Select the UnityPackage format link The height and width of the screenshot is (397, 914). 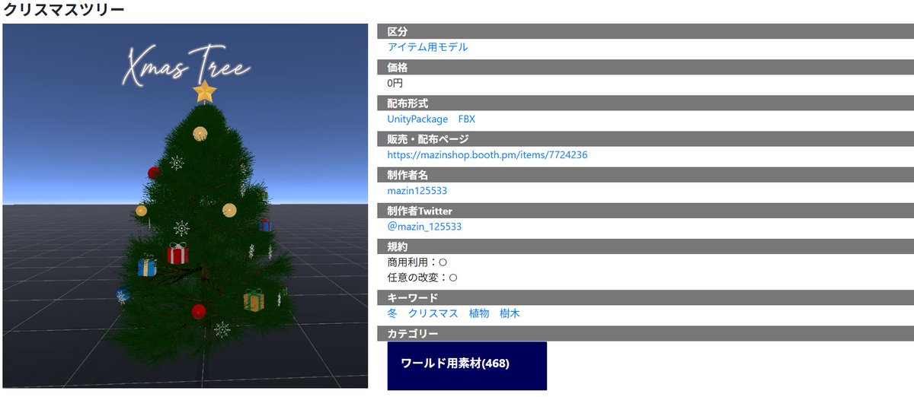pos(417,119)
